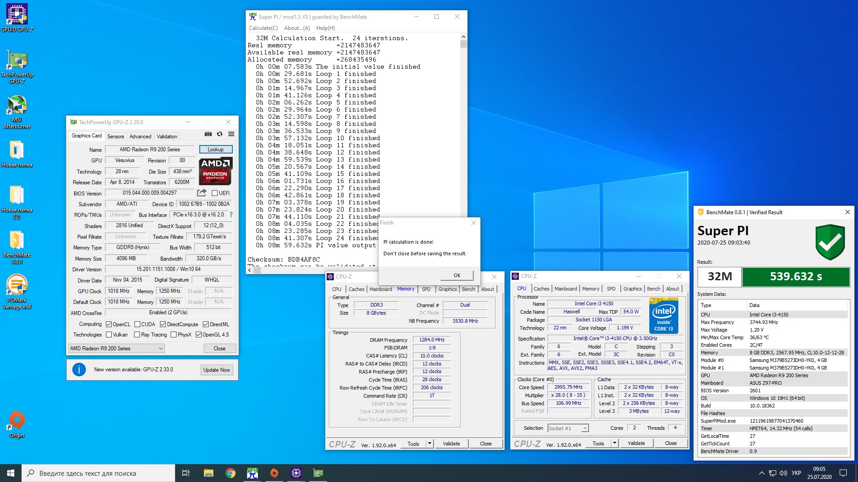The image size is (858, 482).
Task: Switch to the Sensors tab in GPU-Z
Action: (x=116, y=137)
